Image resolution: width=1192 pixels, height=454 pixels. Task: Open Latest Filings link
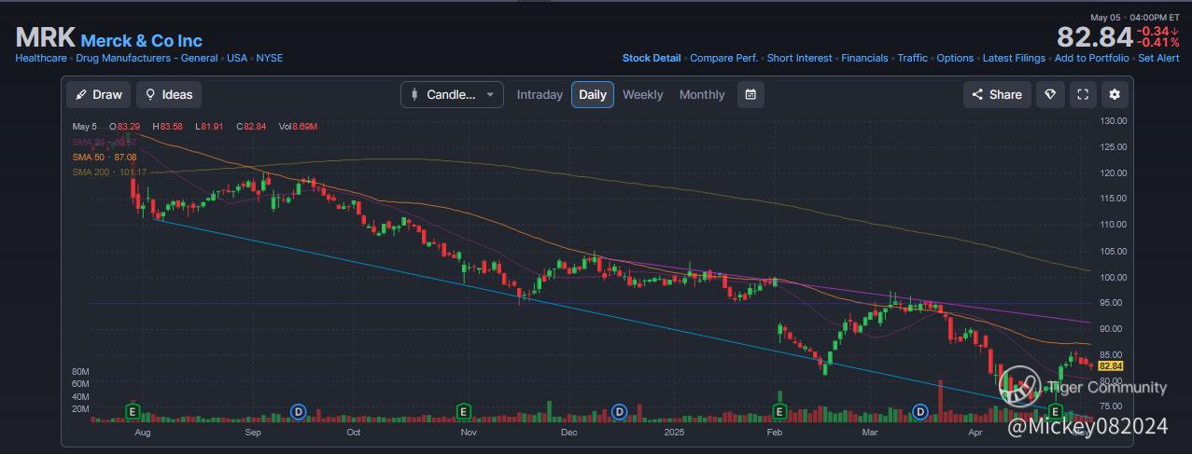[1014, 58]
